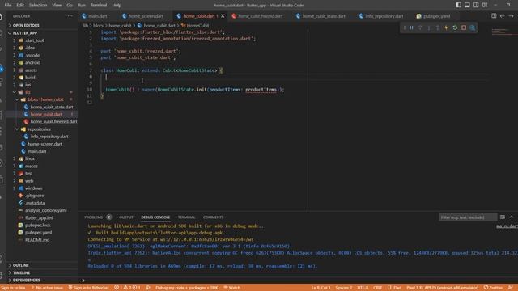The height and width of the screenshot is (291, 518).
Task: Open home_cubit_state.dart in explorer
Action: coord(52,107)
